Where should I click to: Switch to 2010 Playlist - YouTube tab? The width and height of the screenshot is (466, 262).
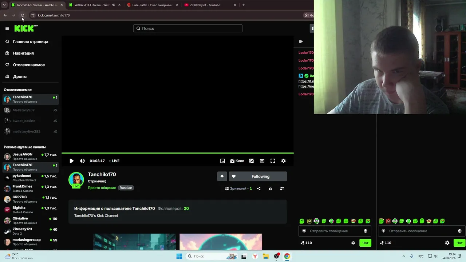tap(210, 5)
